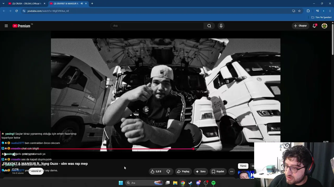The image size is (334, 187).
Task: Open Steam from the taskbar
Action: [x=190, y=183]
